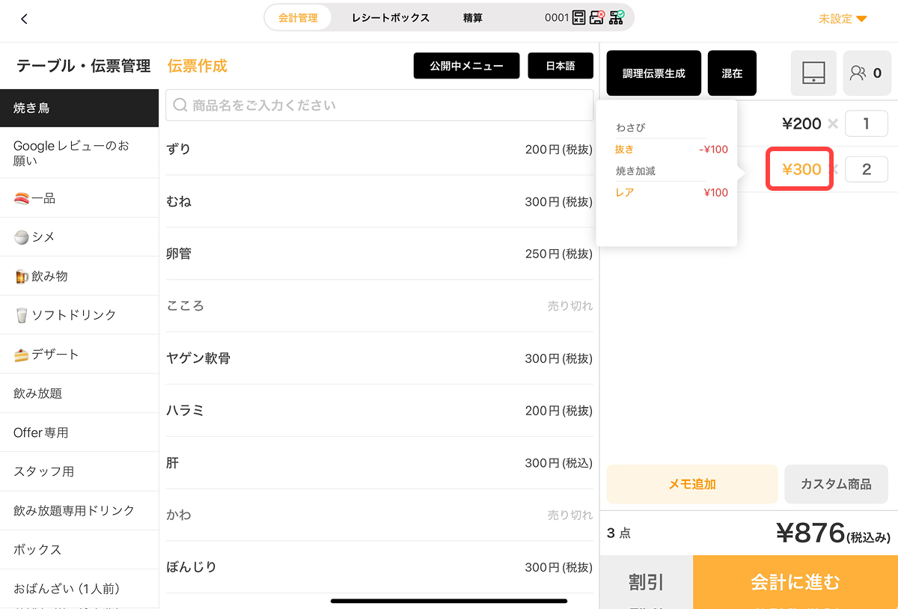The image size is (898, 609).
Task: Tap the tablet device icon button
Action: click(x=813, y=73)
